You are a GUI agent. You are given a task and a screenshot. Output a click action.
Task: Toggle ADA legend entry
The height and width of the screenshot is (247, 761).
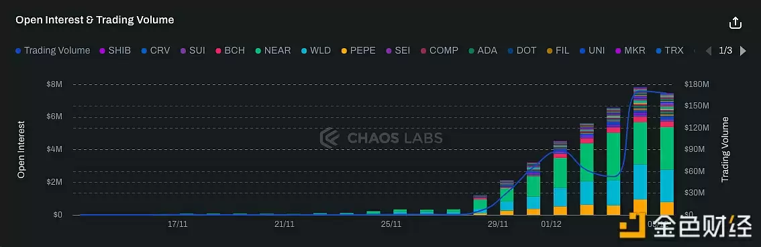[483, 50]
